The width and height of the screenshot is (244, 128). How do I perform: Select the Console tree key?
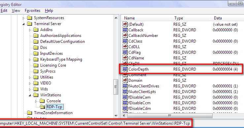coord(54,101)
